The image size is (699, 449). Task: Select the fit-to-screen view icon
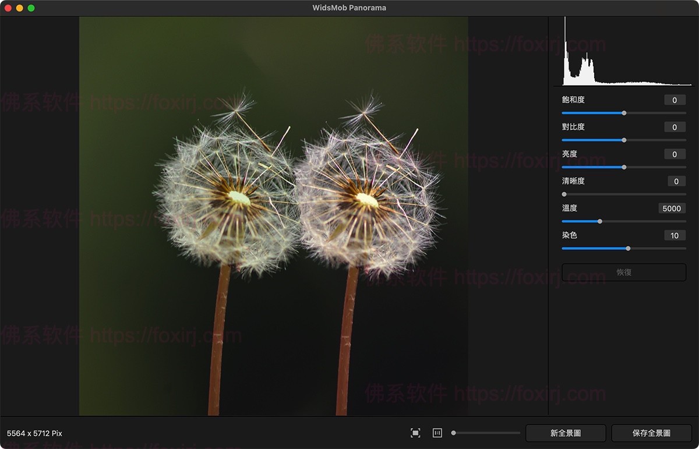point(415,433)
